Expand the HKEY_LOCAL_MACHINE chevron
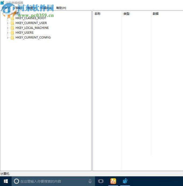The width and height of the screenshot is (183, 186). tap(8, 28)
